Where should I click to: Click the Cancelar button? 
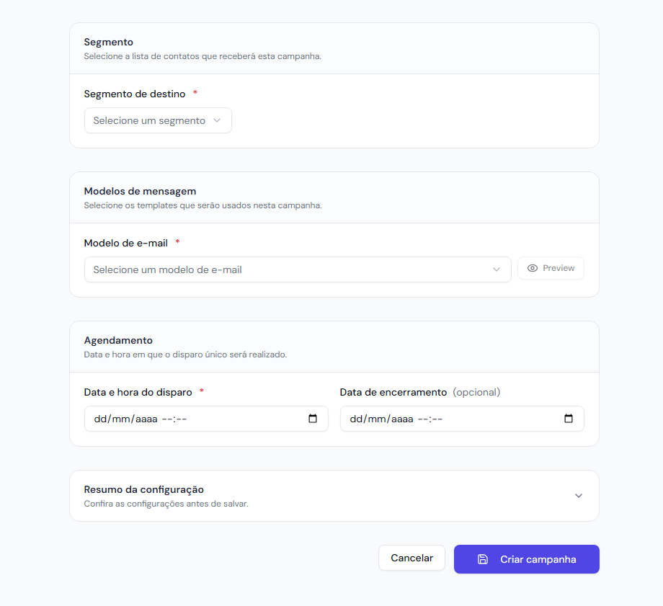(x=411, y=558)
